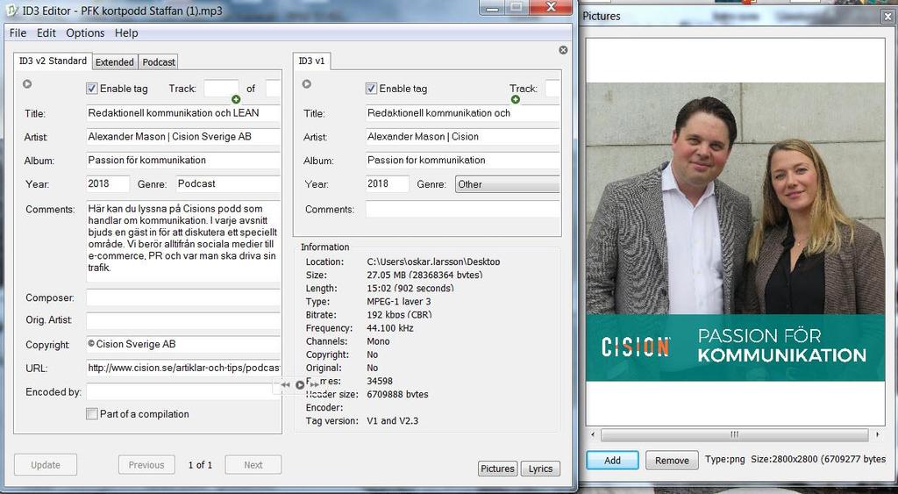Click the ID3 v2 Album field
Screen dimensions: 898x494
[183, 160]
